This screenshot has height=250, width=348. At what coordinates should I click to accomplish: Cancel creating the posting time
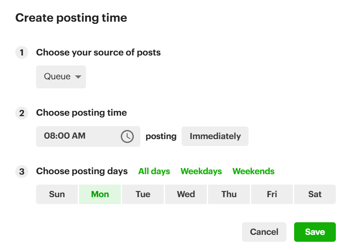pyautogui.click(x=264, y=232)
